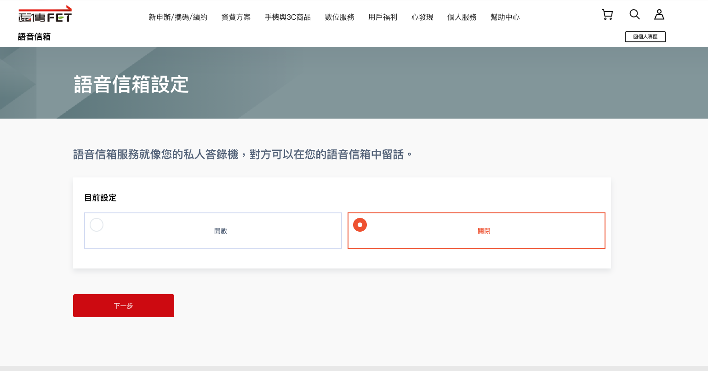Select the 開啟 radio button circle
The width and height of the screenshot is (708, 371).
pos(97,225)
